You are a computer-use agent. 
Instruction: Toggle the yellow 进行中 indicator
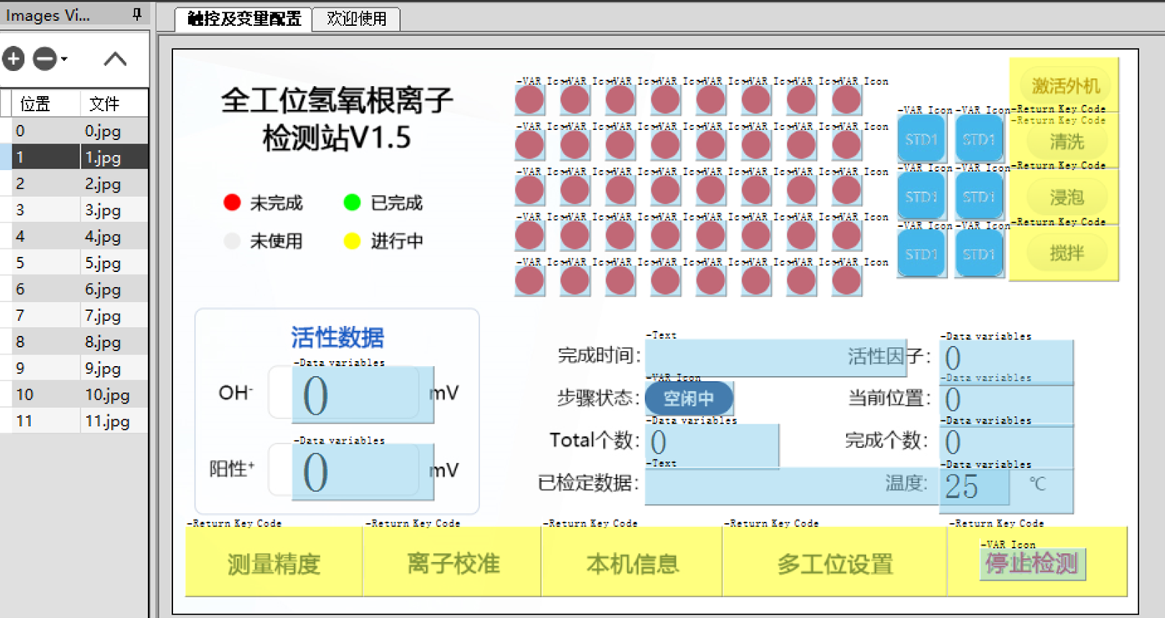(x=353, y=241)
